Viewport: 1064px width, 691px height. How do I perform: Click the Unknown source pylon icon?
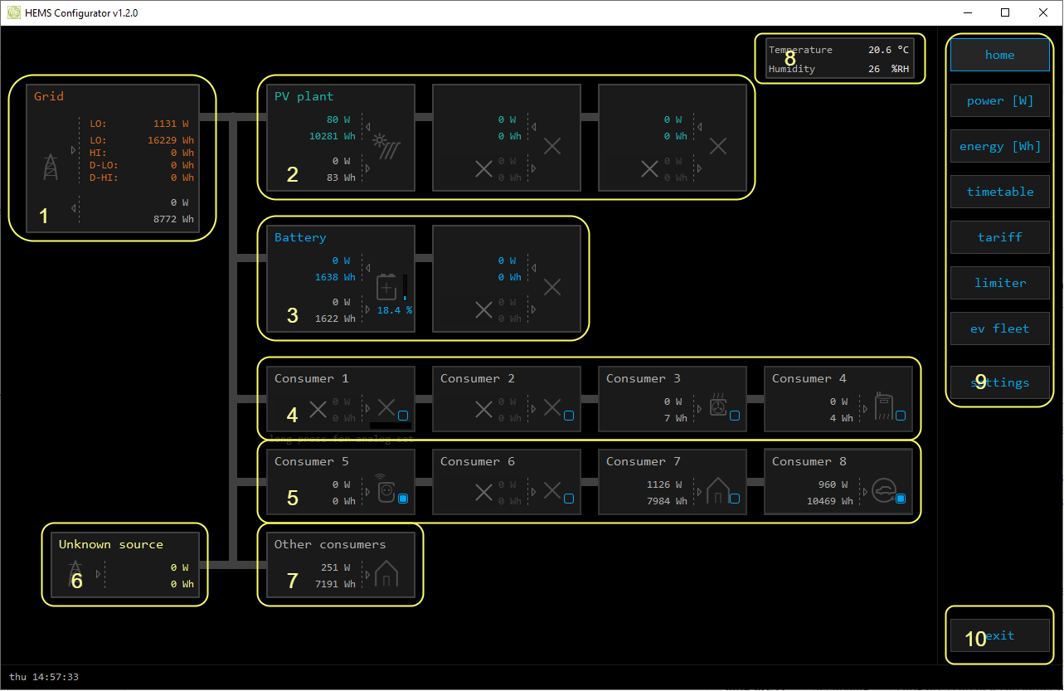pos(75,573)
